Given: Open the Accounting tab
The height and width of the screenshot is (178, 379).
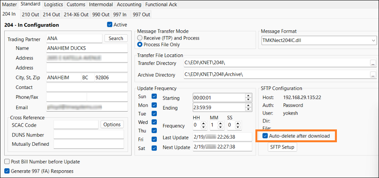Looking at the screenshot, I should click(x=129, y=4).
